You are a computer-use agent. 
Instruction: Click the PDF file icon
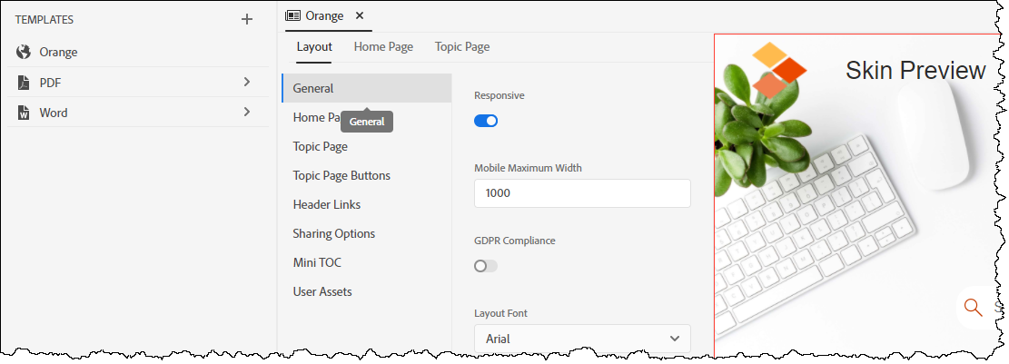pyautogui.click(x=24, y=83)
